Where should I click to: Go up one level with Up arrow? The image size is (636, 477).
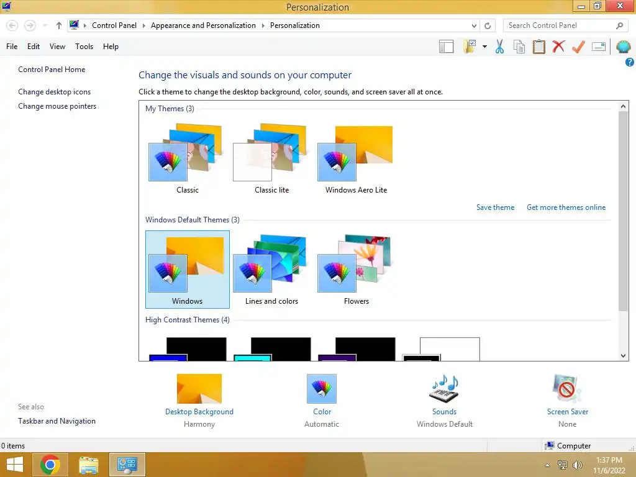pos(59,25)
